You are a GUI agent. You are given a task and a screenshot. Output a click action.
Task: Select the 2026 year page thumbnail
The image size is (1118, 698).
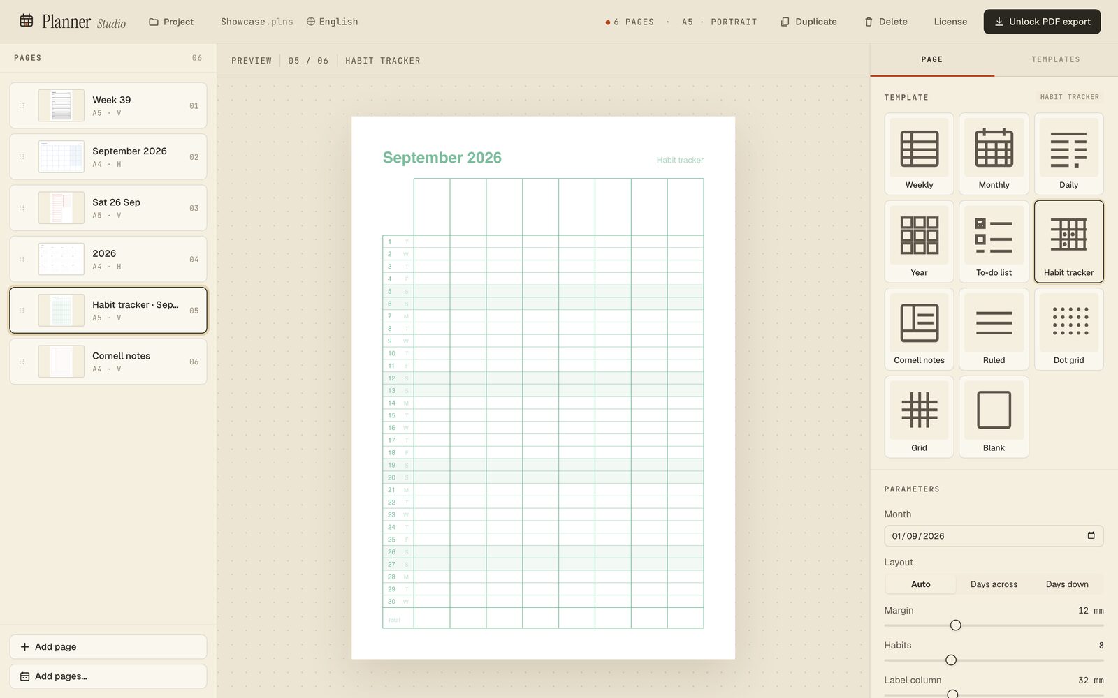61,259
